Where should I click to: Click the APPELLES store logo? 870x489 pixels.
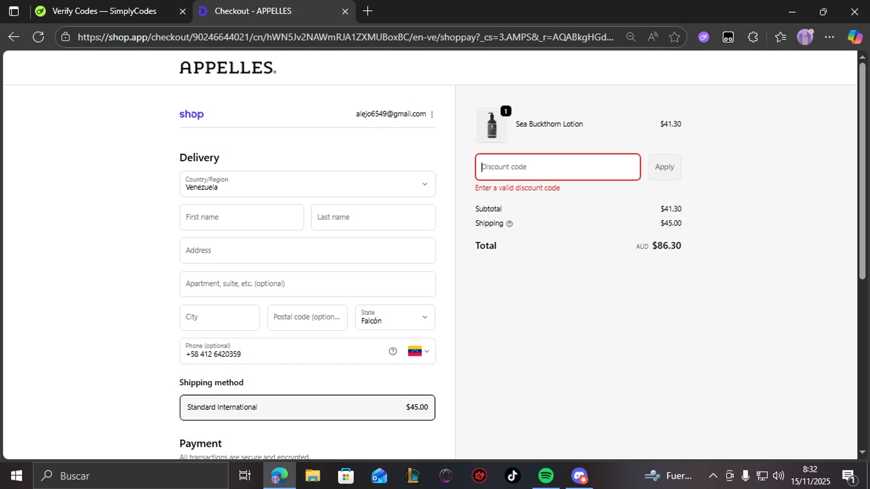(x=228, y=68)
